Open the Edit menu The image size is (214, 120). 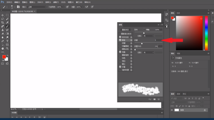pos(17,2)
